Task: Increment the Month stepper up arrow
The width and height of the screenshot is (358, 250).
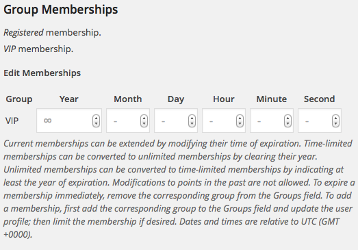Action: [144, 118]
